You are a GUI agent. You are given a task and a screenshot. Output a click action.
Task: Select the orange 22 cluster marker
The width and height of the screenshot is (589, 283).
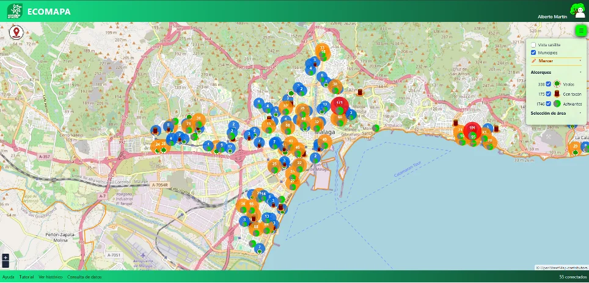click(299, 164)
